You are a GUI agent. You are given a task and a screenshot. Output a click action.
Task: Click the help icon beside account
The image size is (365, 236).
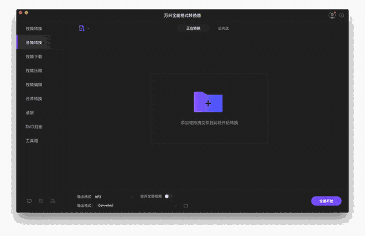coord(341,15)
